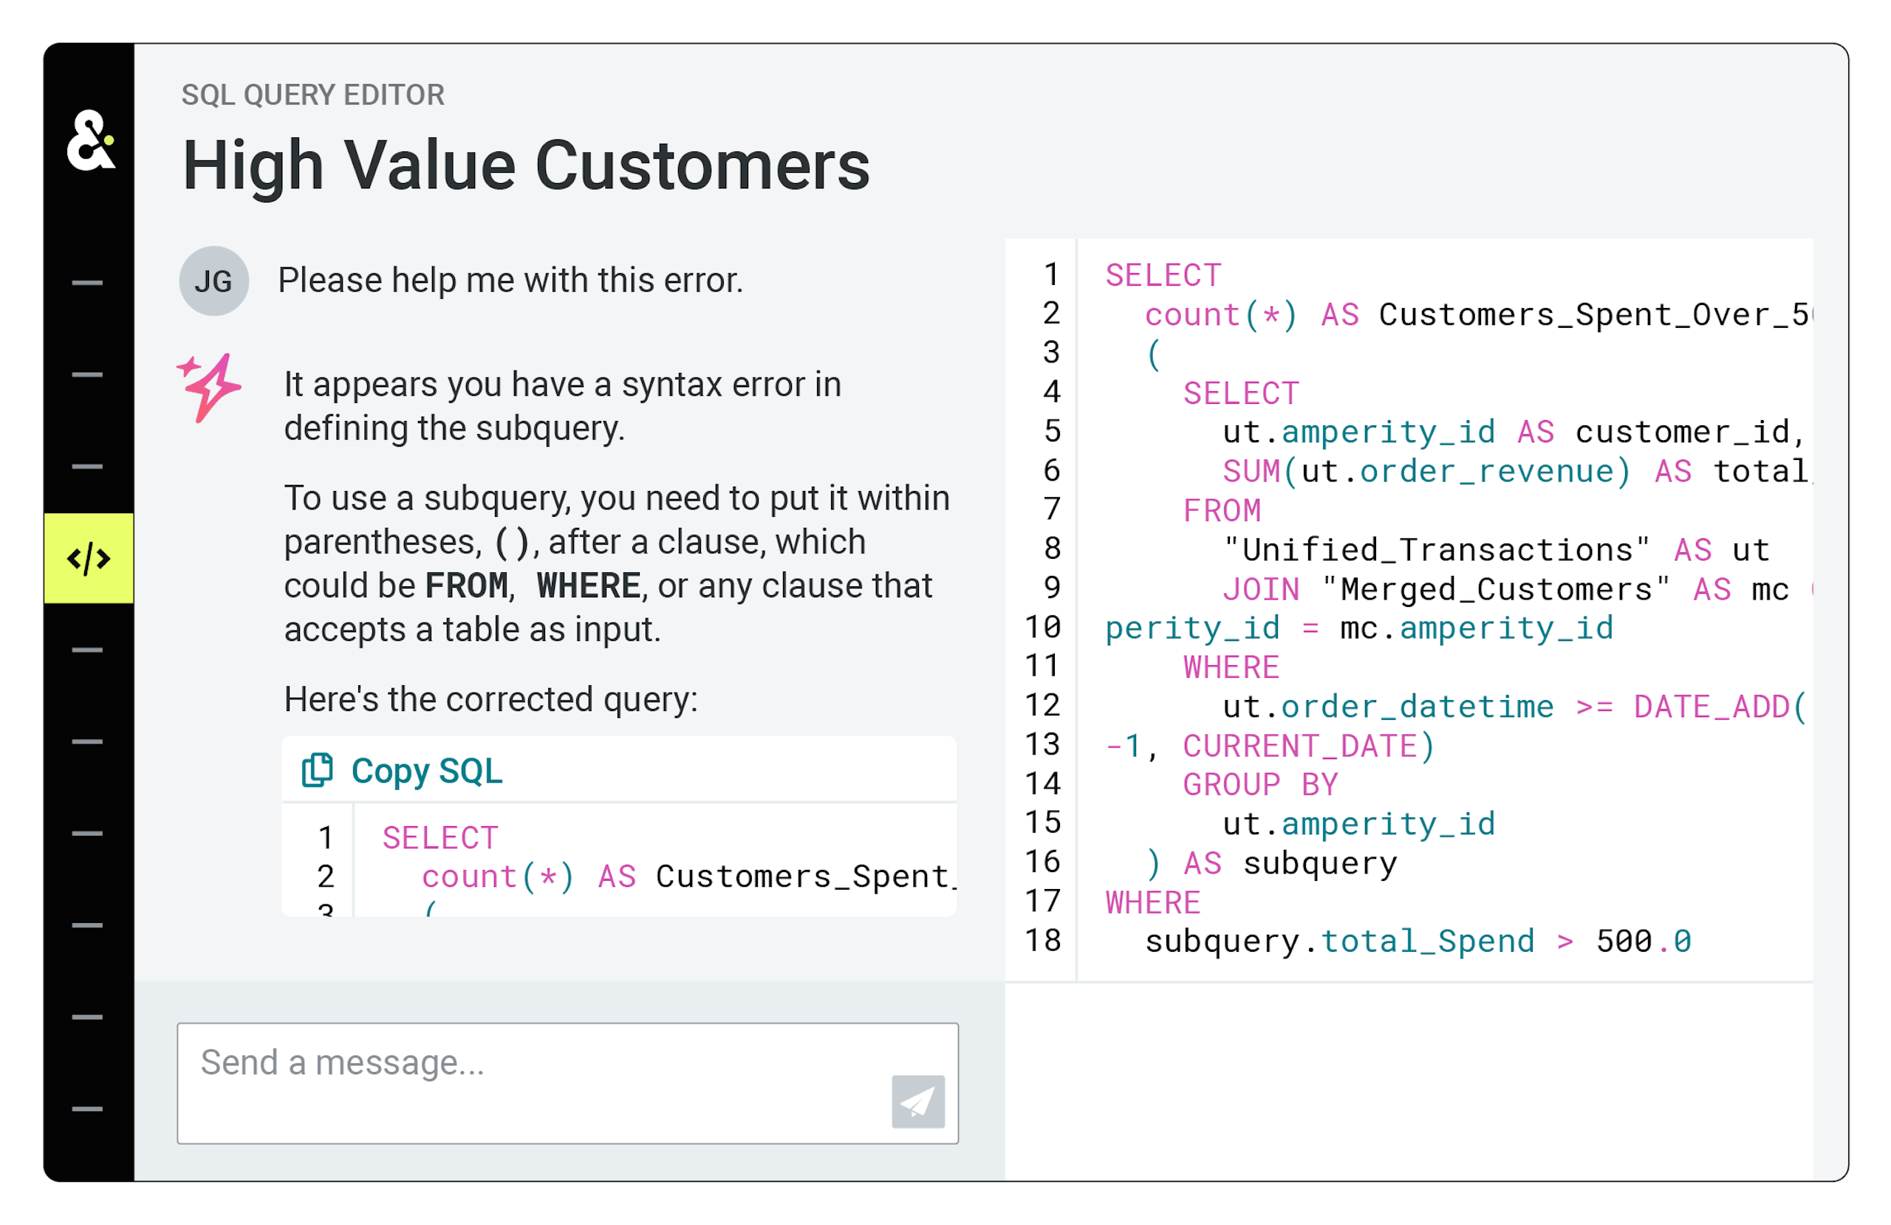Select the second sidebar dash item
Screen dimensions: 1891x1225
[87, 374]
